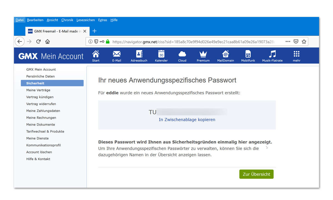The height and width of the screenshot is (200, 333).
Task: Open Tarifwechsel & Produkte sidebar entry
Action: 45,131
